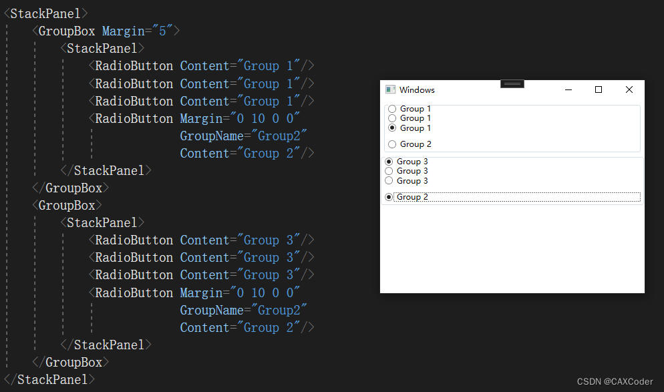The width and height of the screenshot is (664, 392).
Task: Click the checked first Group 3 radio button
Action: click(389, 162)
